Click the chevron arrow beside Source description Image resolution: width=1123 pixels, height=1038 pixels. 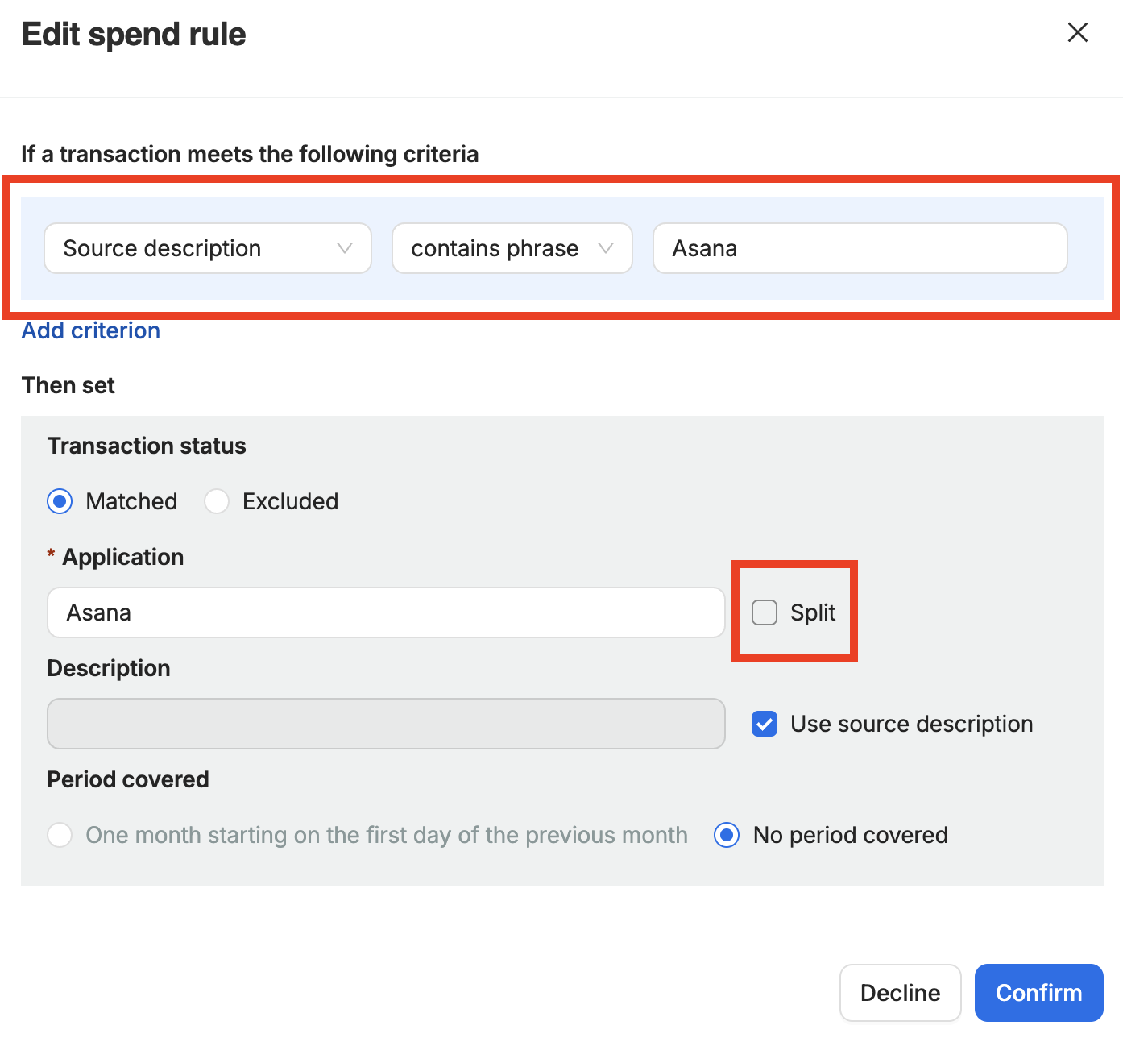345,248
